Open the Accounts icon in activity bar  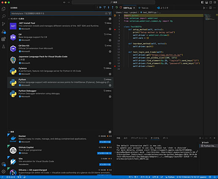click(x=3, y=164)
